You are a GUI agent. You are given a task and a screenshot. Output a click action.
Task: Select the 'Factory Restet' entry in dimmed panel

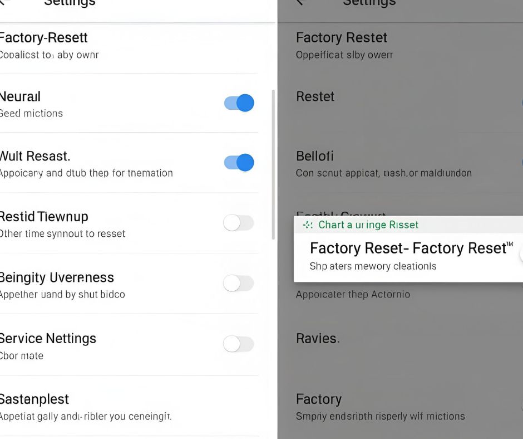(x=342, y=38)
